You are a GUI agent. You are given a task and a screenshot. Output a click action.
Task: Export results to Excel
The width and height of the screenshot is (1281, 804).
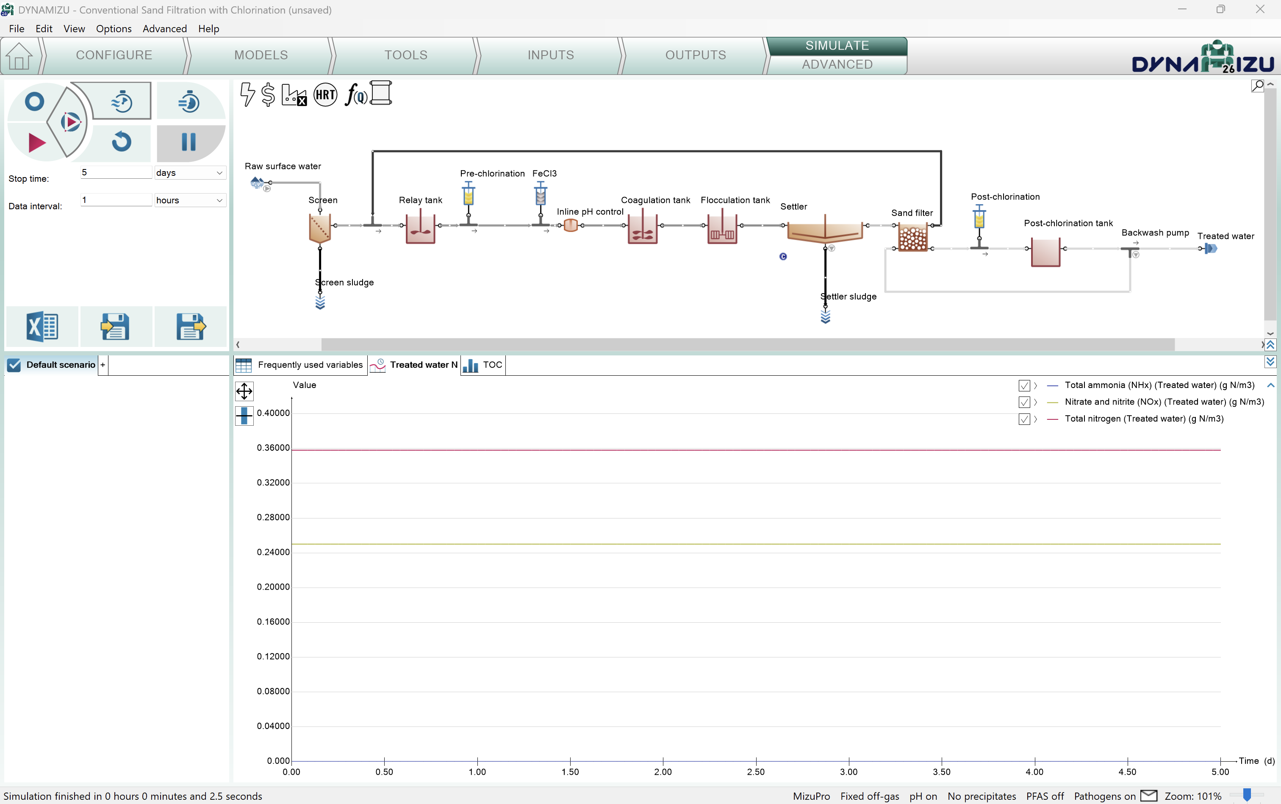42,327
